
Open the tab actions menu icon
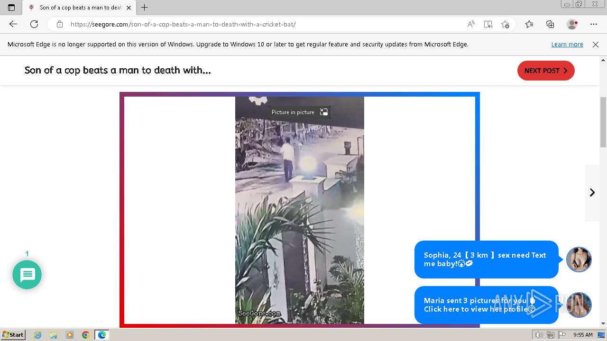[x=11, y=8]
